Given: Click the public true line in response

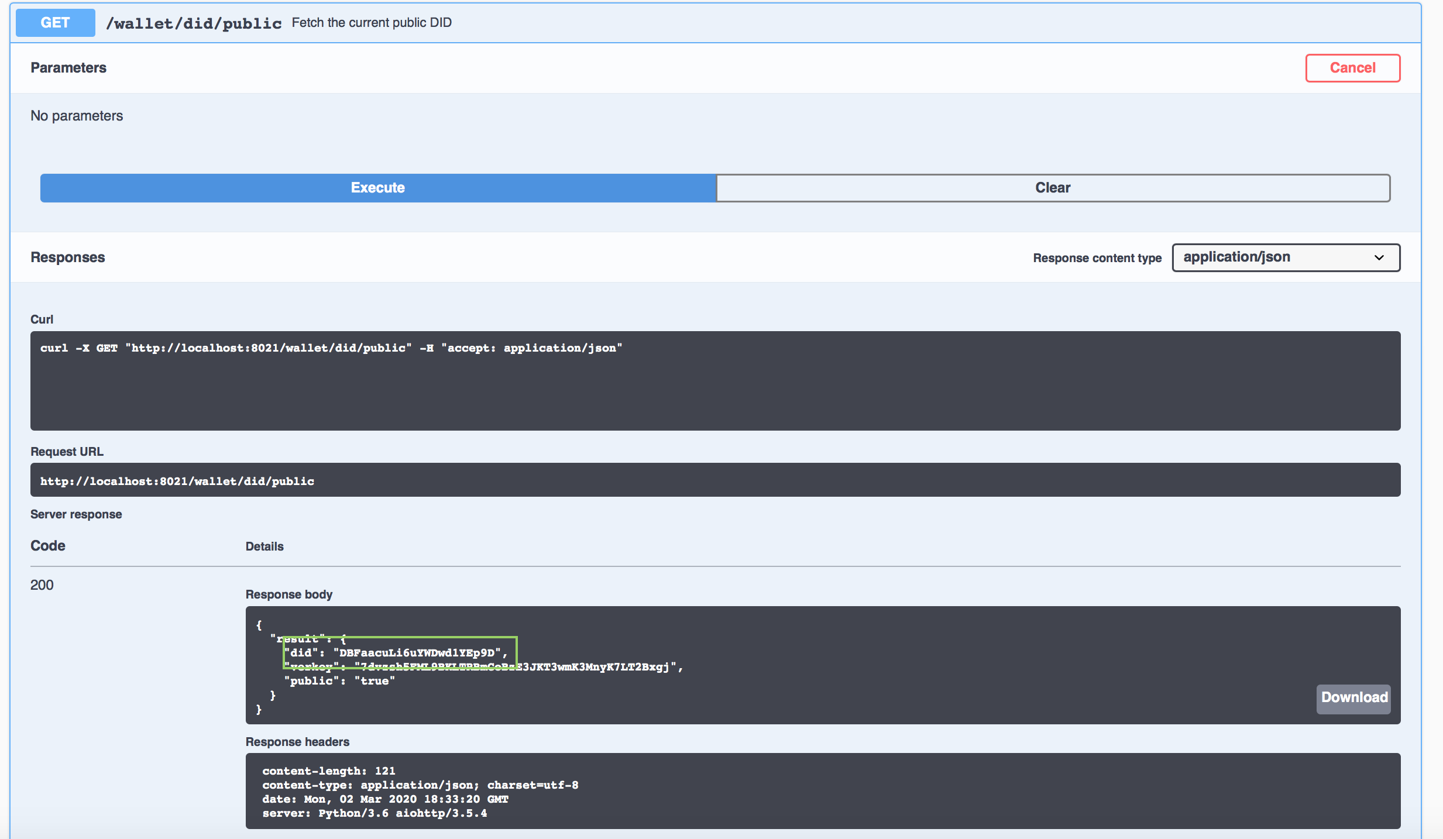Looking at the screenshot, I should pyautogui.click(x=339, y=681).
